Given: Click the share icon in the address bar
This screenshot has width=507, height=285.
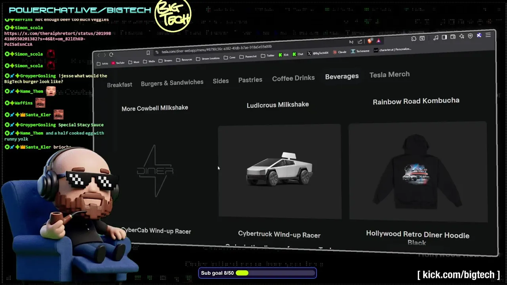Looking at the screenshot, I should coord(360,42).
